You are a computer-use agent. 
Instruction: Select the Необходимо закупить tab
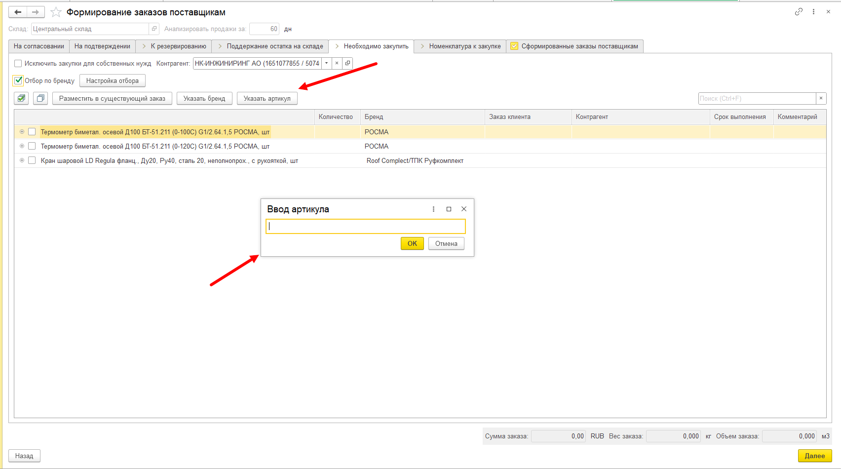371,46
